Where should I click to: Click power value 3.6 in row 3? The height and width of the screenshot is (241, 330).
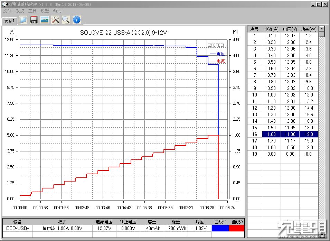309,49
